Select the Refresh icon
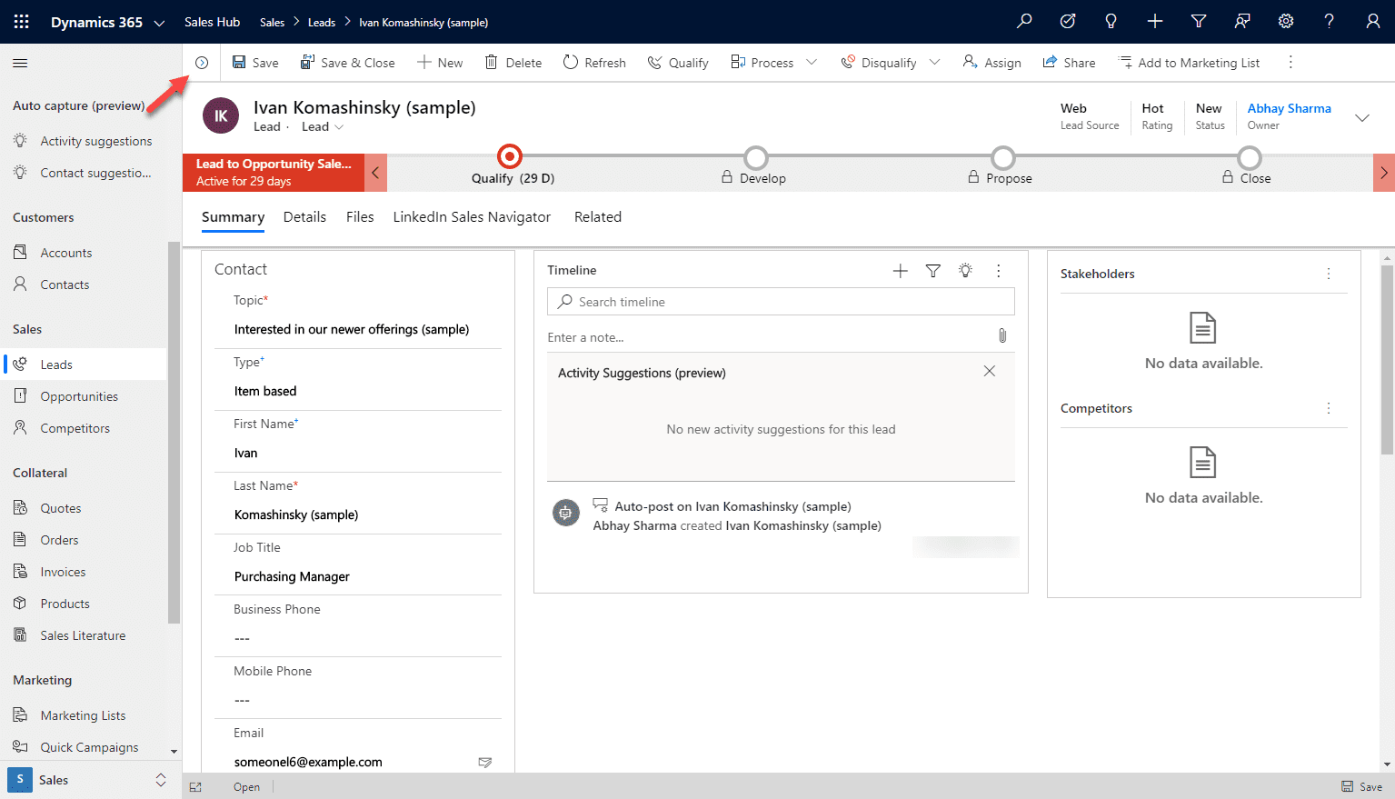 [x=594, y=62]
